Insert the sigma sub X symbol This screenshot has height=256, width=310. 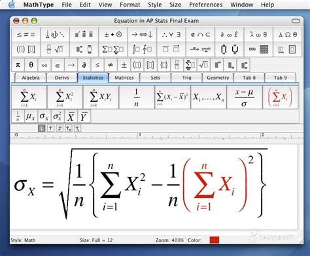click(44, 116)
